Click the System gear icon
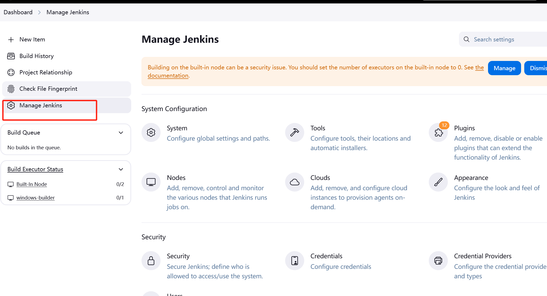Image resolution: width=547 pixels, height=296 pixels. 151,132
